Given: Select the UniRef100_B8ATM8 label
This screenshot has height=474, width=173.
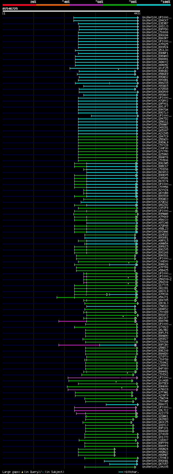Looking at the screenshot, I should 155,321.
